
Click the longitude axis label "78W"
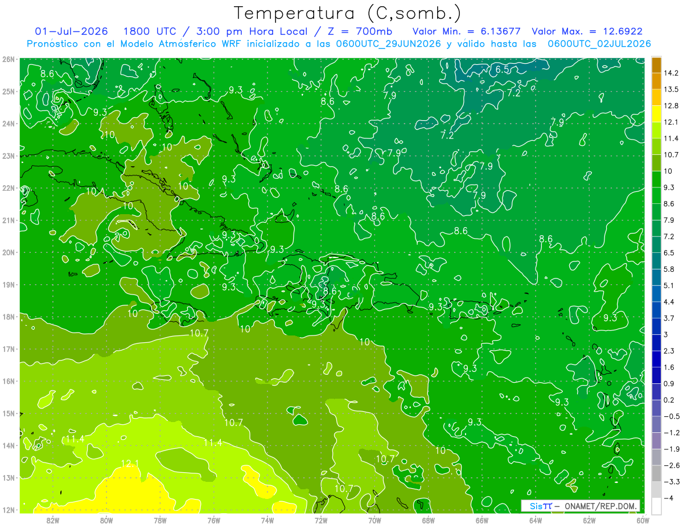(160, 519)
